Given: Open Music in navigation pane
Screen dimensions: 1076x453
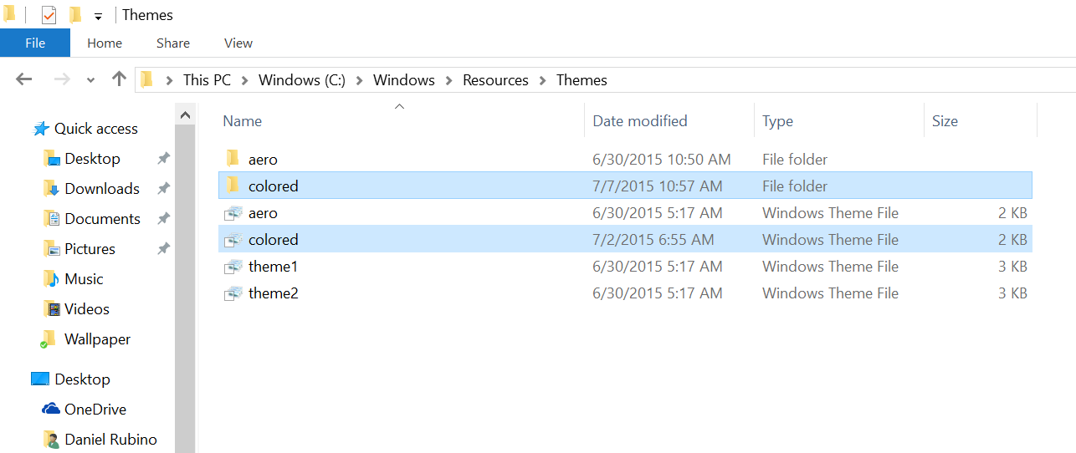Looking at the screenshot, I should coord(84,279).
